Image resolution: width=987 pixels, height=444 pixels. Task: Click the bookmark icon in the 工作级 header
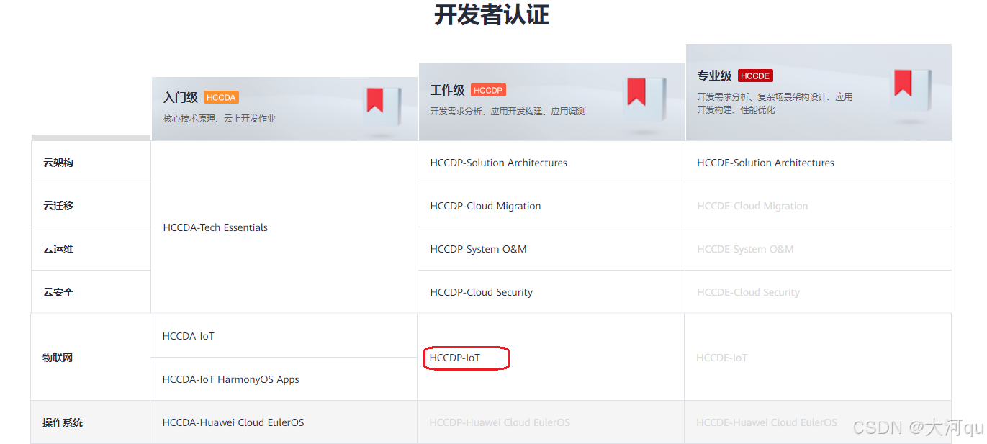(x=636, y=92)
